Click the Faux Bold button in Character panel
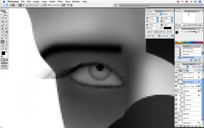This screenshot has height=128, width=204. pos(149,32)
